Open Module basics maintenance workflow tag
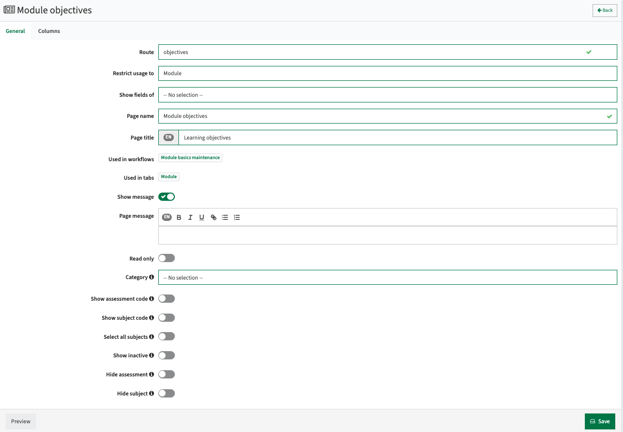Image resolution: width=623 pixels, height=432 pixels. click(x=190, y=158)
